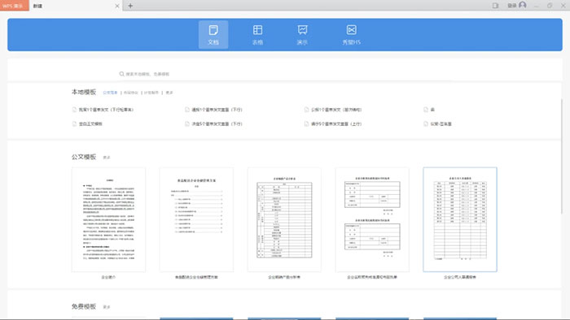Open the highlighted blue-bordered table thumbnail

point(460,219)
